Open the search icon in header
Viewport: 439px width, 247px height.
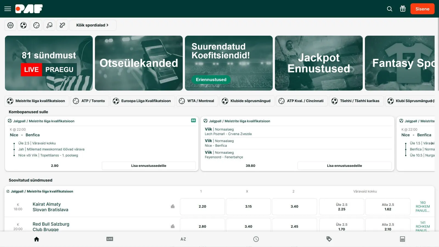click(390, 9)
